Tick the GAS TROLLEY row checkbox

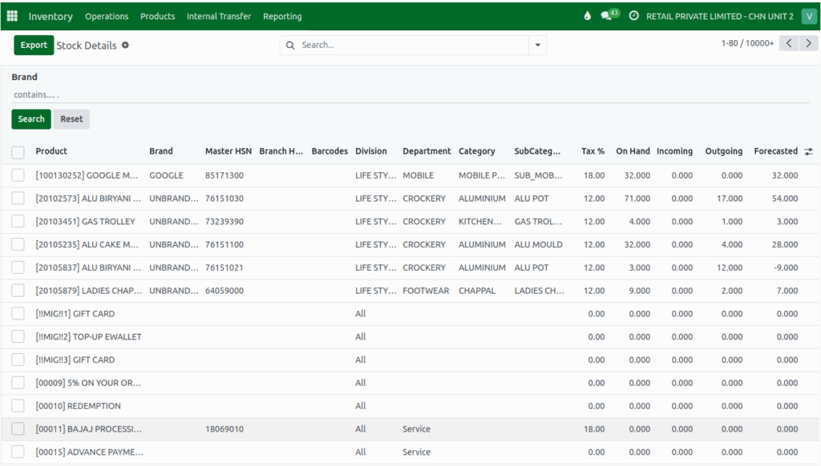[x=18, y=221]
